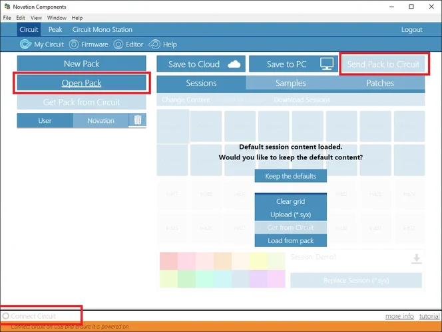Toggle the User pack filter

(x=45, y=121)
